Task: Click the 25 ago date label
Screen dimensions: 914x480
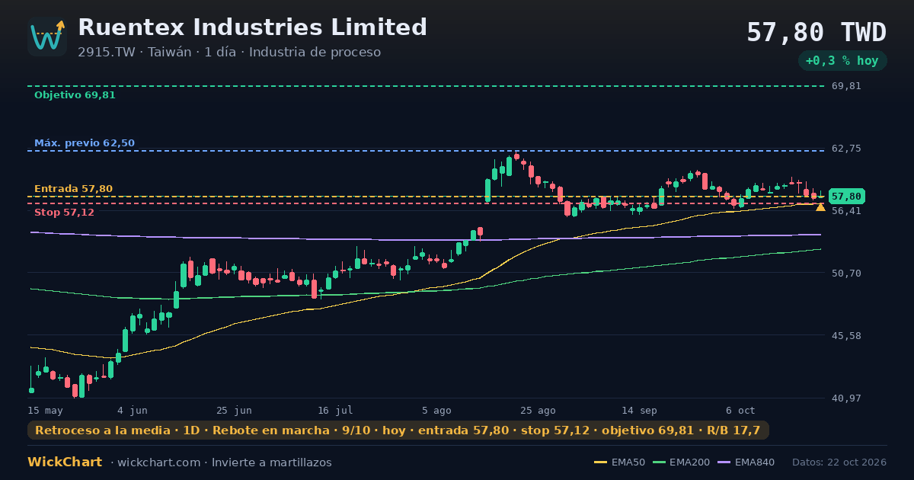Action: point(538,411)
